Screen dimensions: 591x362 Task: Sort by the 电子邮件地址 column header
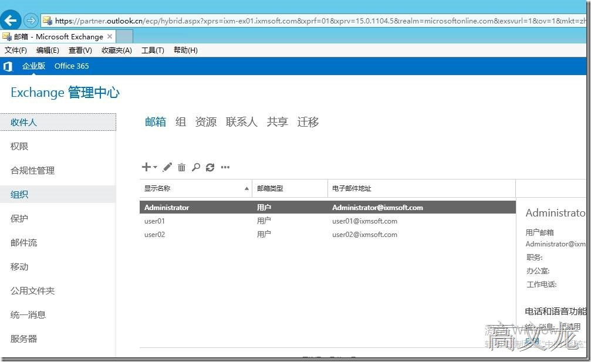tap(421, 188)
